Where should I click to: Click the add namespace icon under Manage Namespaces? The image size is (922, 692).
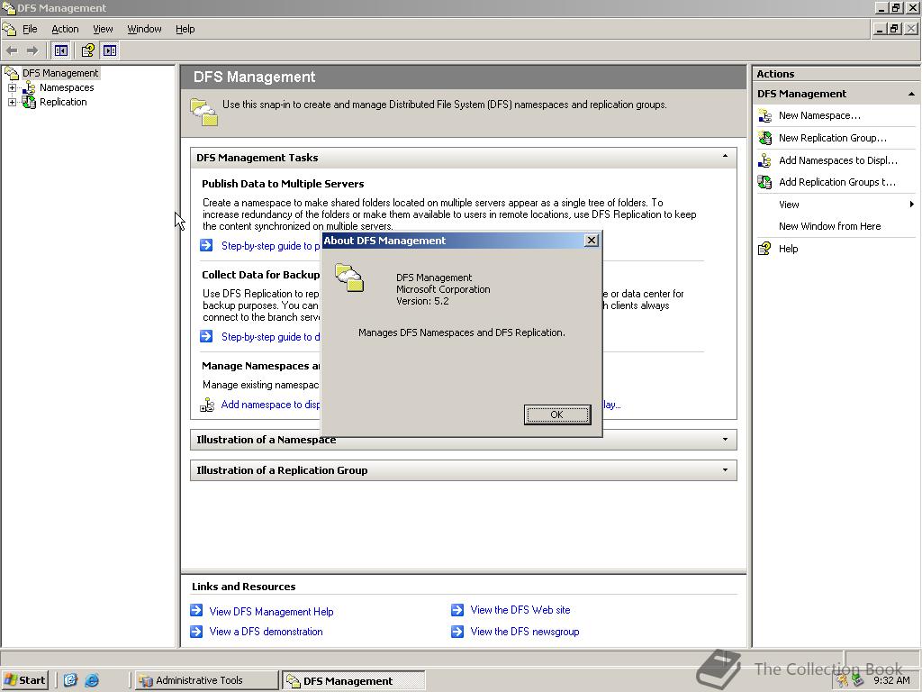[207, 405]
